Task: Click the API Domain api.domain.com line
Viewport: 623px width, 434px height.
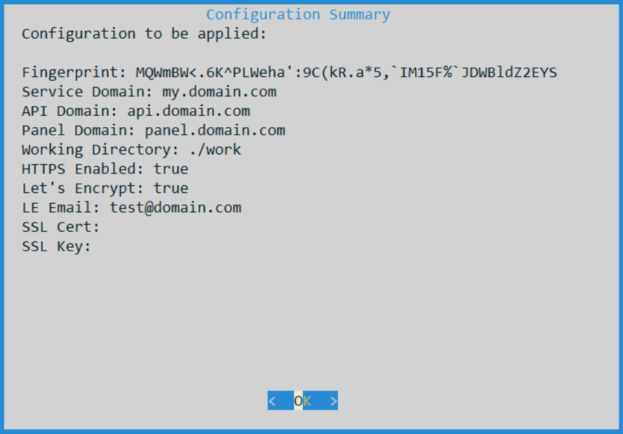Action: (x=136, y=111)
